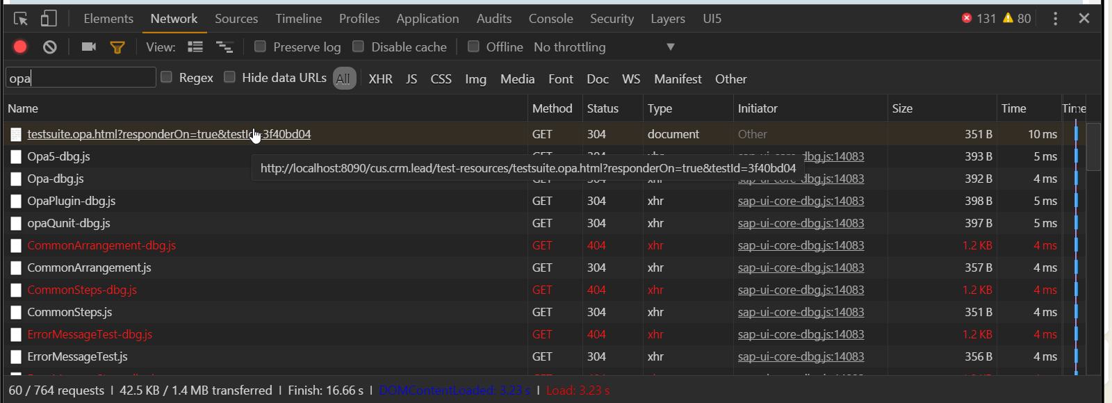Enable the Preserve log checkbox

tap(260, 47)
